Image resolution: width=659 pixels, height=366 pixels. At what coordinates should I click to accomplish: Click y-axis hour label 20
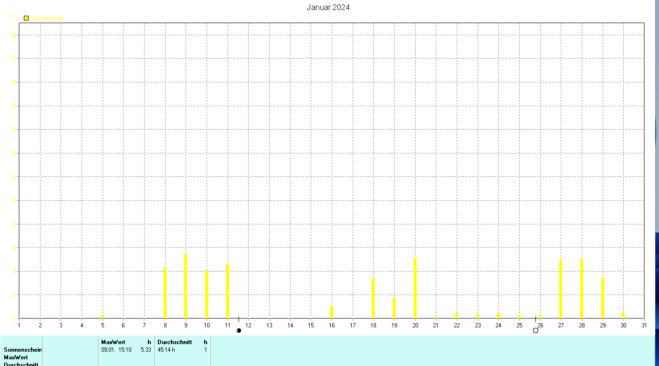tap(14, 82)
